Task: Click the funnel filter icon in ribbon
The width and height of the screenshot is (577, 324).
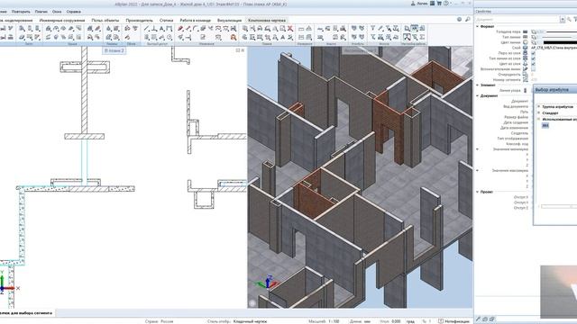Action: coord(372,29)
